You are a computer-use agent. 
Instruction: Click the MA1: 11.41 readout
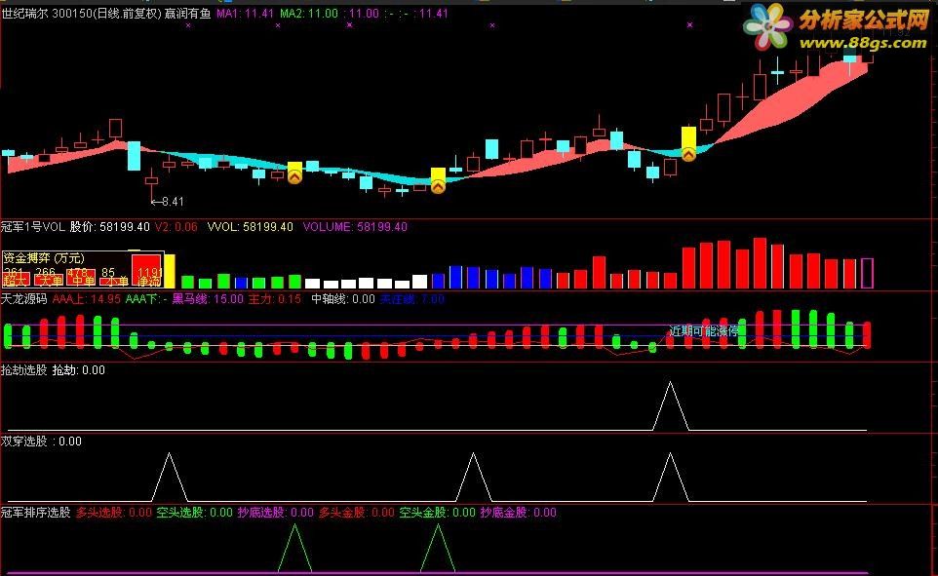click(x=246, y=14)
